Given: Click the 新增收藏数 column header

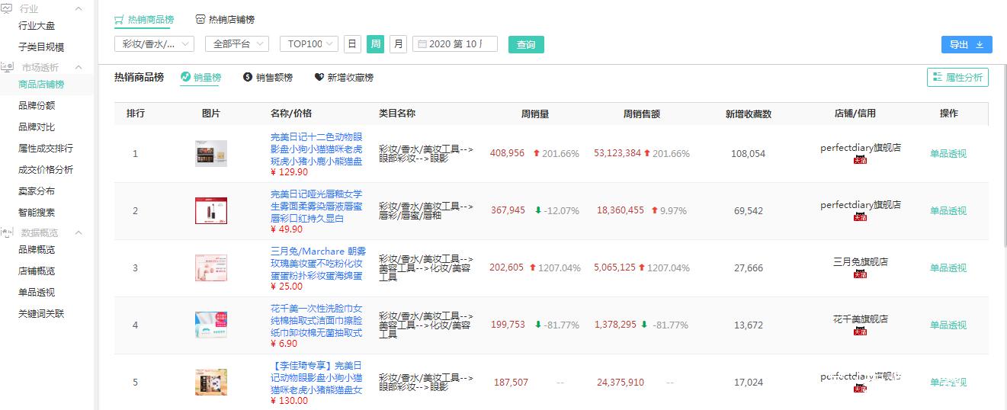Looking at the screenshot, I should click(x=748, y=114).
